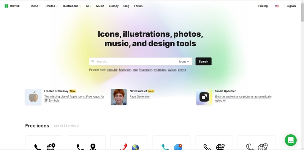Open the teal phone and globe style card
The image size is (304, 150).
(x=172, y=143)
